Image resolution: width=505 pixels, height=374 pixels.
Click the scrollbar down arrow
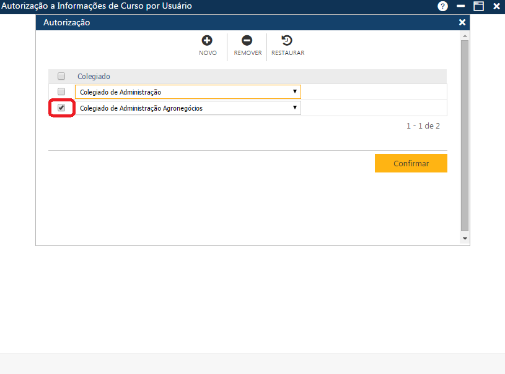point(465,238)
